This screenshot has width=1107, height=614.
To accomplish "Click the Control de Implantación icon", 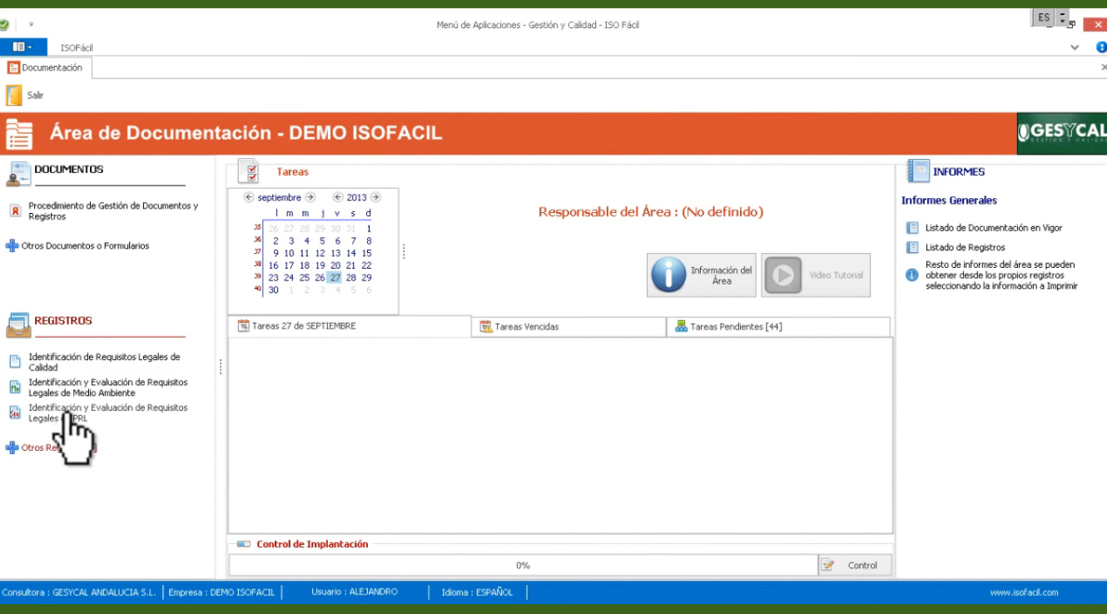I will (243, 544).
